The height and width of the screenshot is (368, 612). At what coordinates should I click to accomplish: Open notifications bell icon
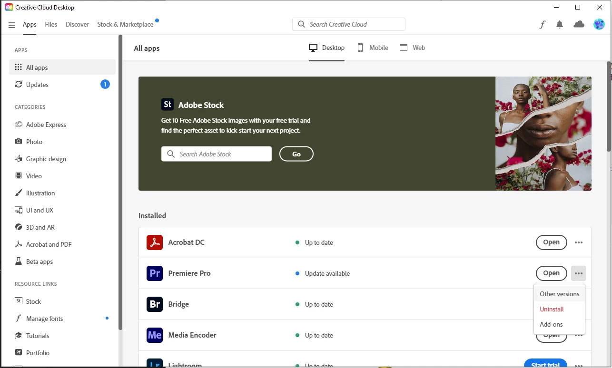click(x=560, y=25)
